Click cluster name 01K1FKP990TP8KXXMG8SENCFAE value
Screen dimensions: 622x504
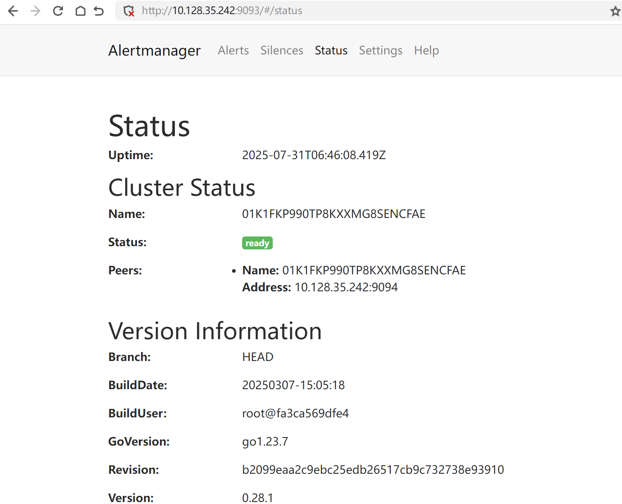click(334, 214)
